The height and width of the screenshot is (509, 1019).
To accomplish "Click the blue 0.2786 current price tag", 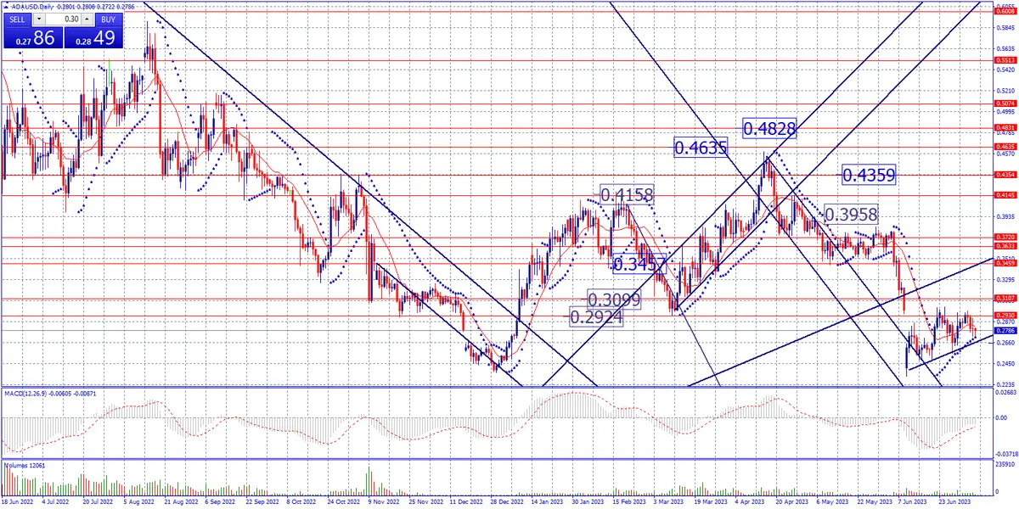I will (1005, 331).
